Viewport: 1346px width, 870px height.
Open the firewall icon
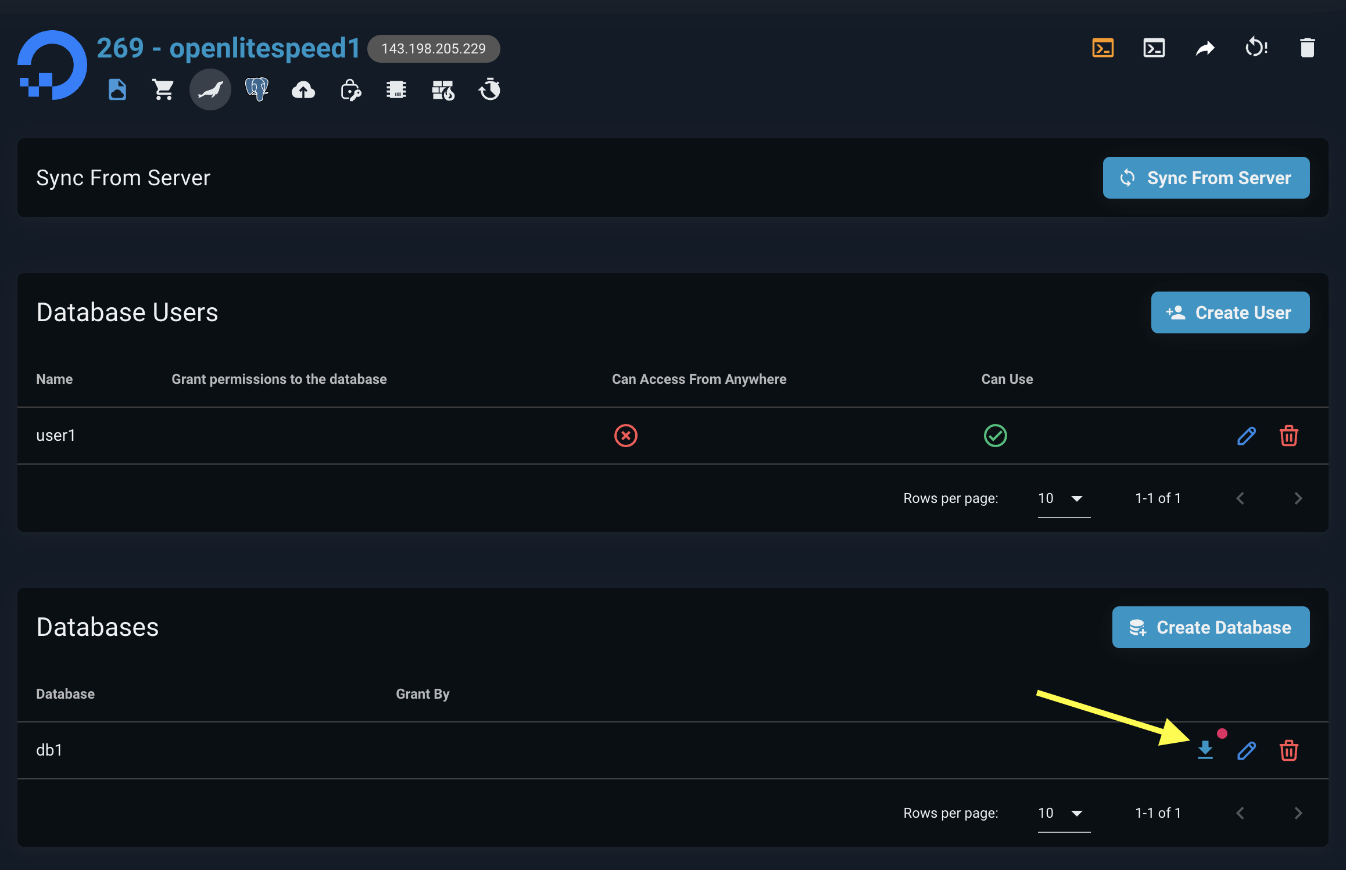point(443,90)
